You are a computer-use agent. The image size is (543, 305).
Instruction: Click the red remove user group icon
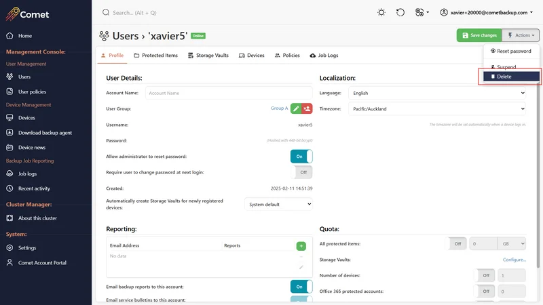(x=307, y=108)
